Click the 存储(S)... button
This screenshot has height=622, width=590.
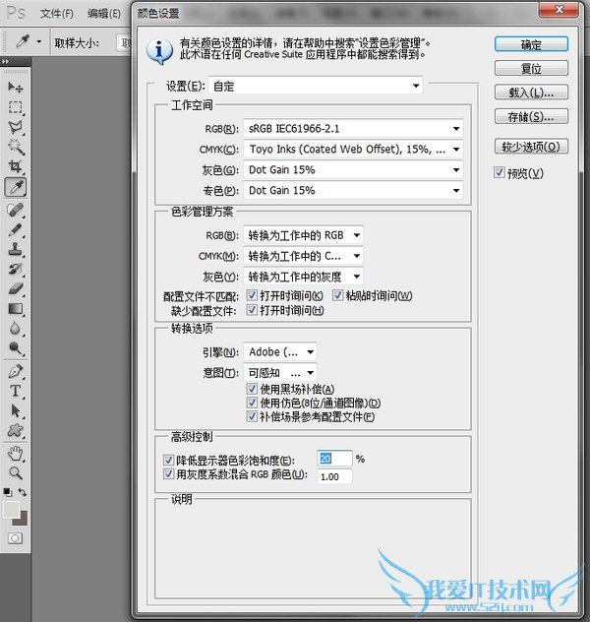point(531,116)
